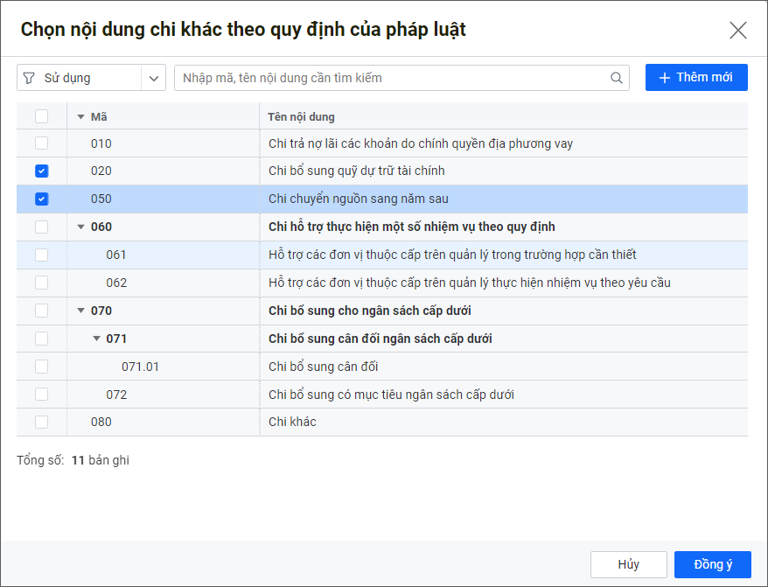768x587 pixels.
Task: Select the Chi khác row
Action: click(x=292, y=422)
